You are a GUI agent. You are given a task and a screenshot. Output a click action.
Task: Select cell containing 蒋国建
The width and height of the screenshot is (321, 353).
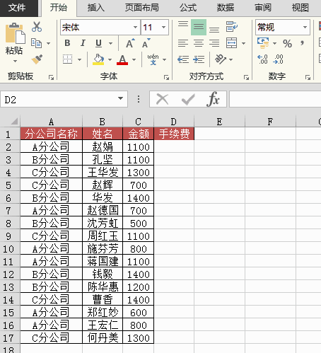[x=103, y=261]
